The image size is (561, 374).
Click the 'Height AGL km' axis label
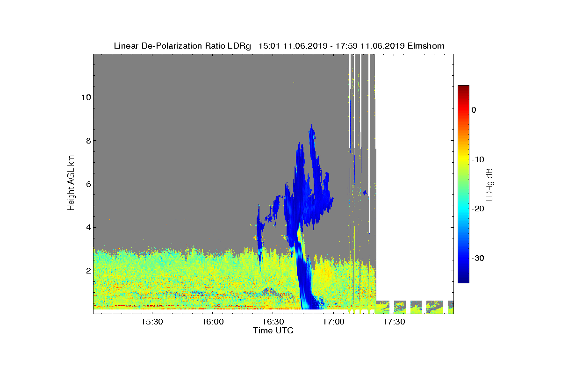[71, 183]
